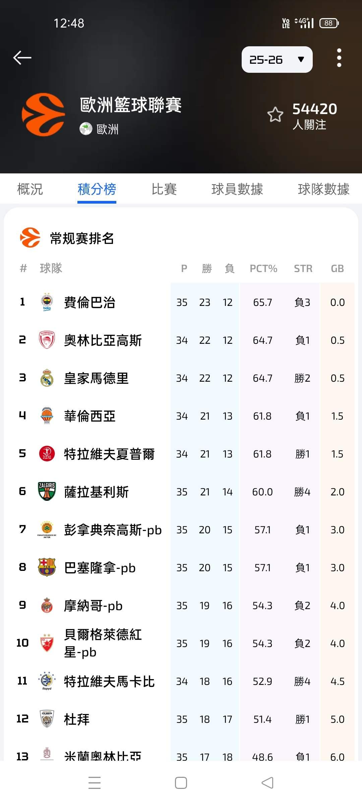Tap the 巴塞隆拿-pb team crest
The width and height of the screenshot is (362, 805).
click(x=47, y=568)
